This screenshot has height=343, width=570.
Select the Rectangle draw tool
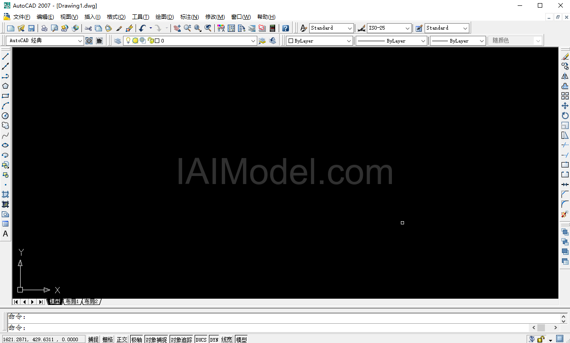[x=5, y=96]
